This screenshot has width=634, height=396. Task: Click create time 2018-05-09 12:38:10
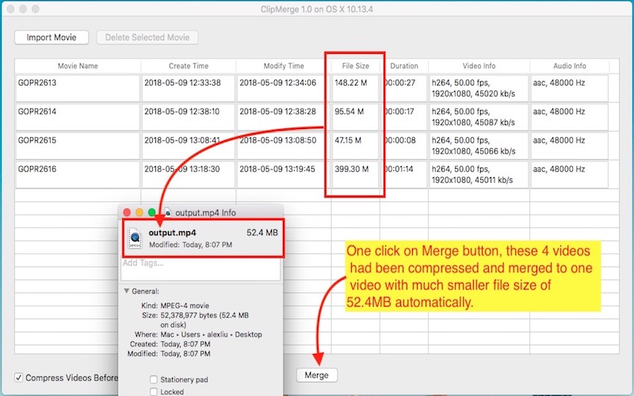pos(182,112)
